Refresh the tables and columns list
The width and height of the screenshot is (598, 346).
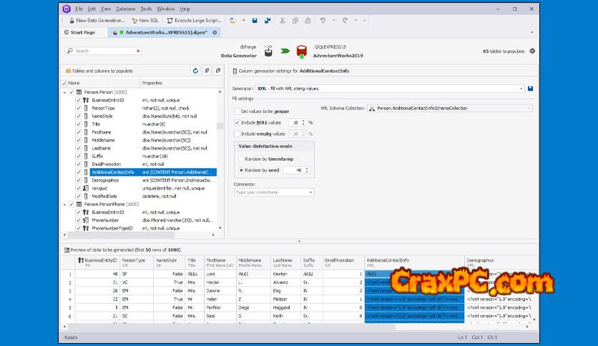[195, 71]
